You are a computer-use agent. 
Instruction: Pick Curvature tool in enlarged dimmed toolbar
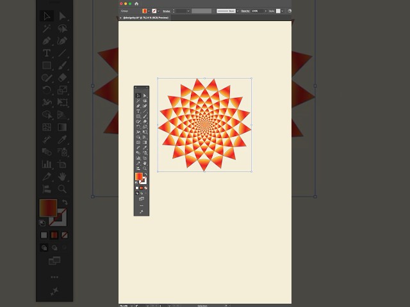tap(62, 40)
